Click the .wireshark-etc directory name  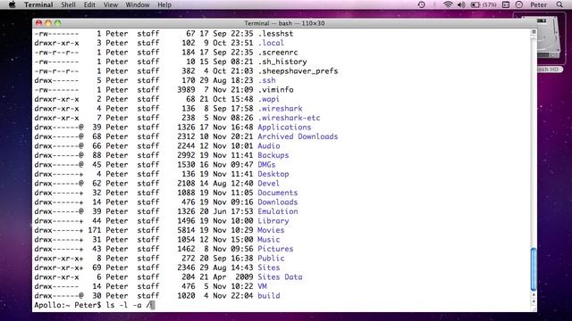click(289, 118)
